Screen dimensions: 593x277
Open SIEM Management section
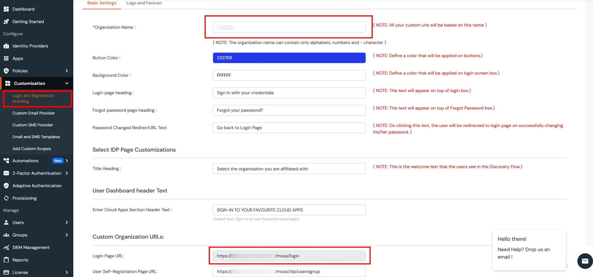pos(31,247)
